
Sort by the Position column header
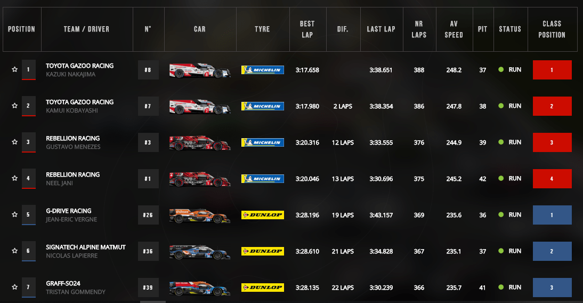tap(21, 29)
